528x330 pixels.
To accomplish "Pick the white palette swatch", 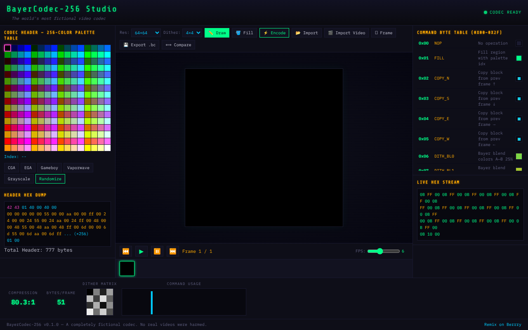I will 107,148.
